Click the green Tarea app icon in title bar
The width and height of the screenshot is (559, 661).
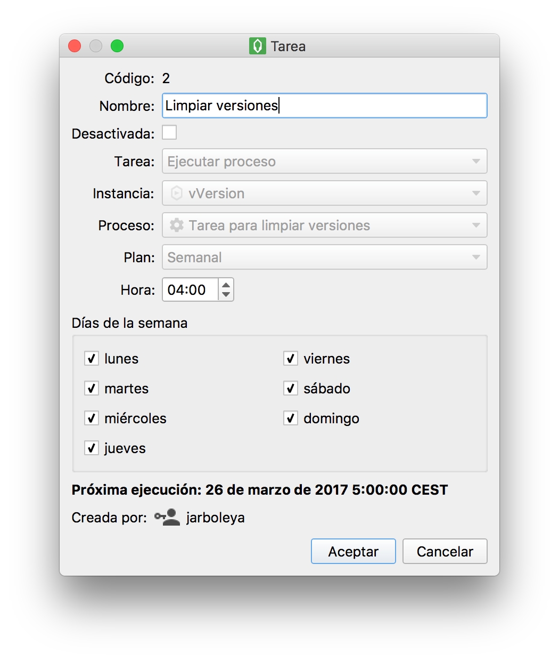(x=258, y=46)
